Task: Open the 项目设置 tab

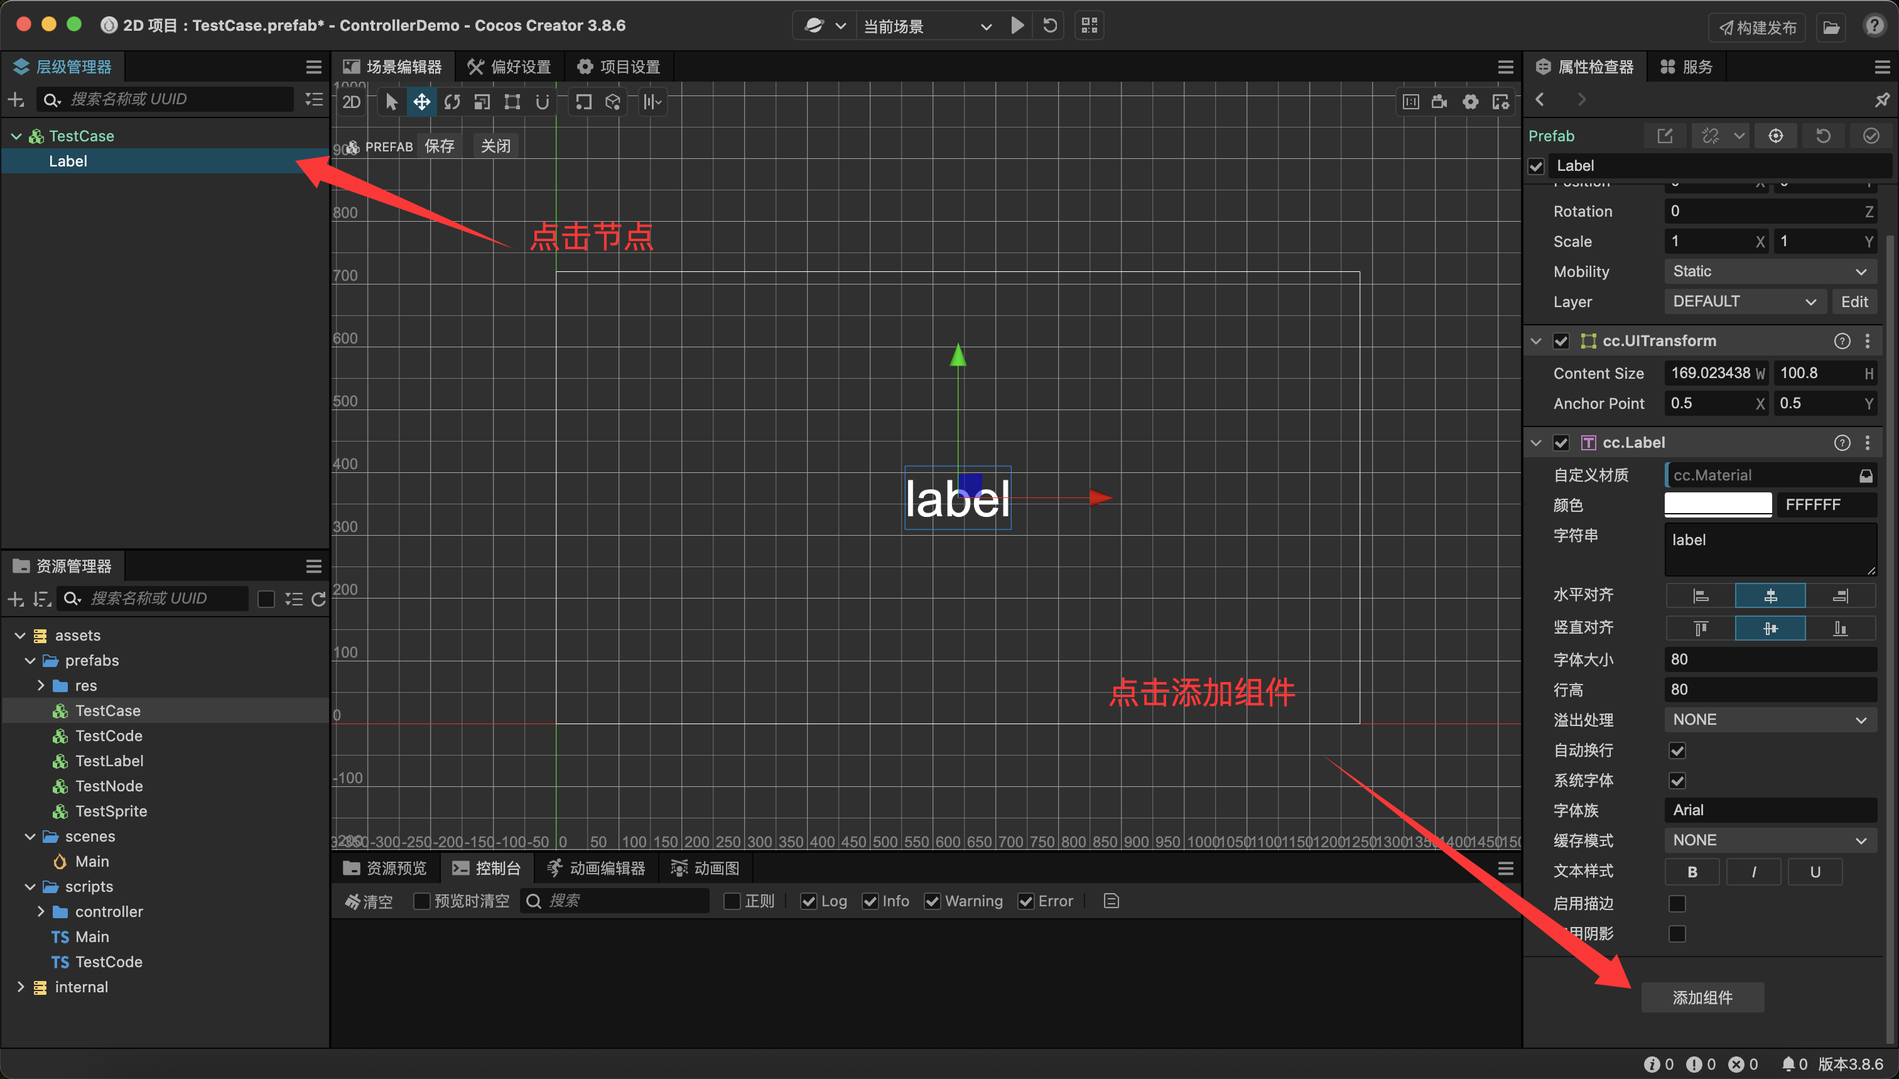Action: (x=619, y=67)
